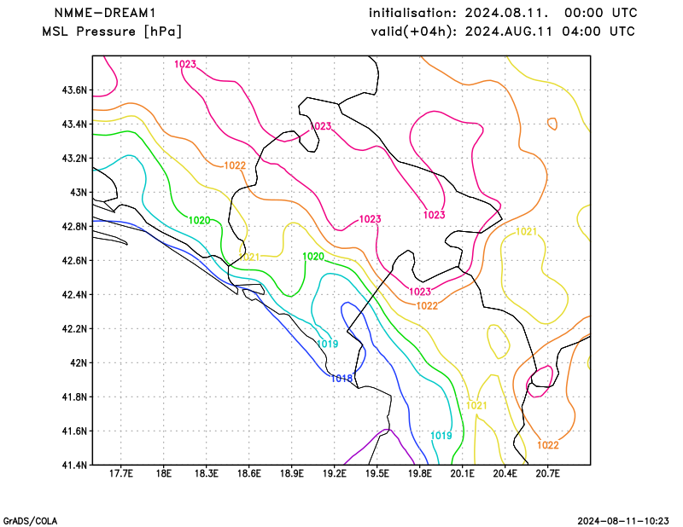Image resolution: width=683 pixels, height=527 pixels.
Task: Select the initialisation date 2024.08.11. 00:00 UTC line
Action: [x=503, y=13]
